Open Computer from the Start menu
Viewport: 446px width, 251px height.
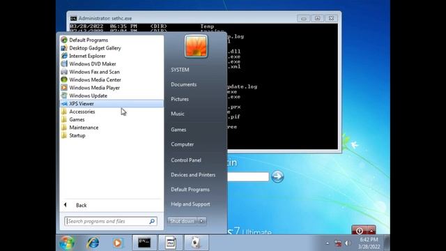click(x=183, y=144)
